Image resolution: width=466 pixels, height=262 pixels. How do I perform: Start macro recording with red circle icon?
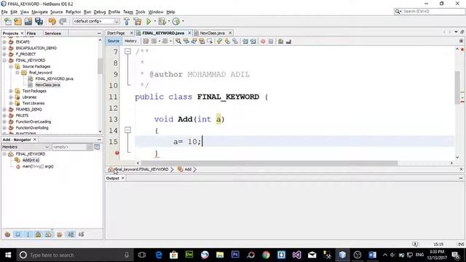263,41
